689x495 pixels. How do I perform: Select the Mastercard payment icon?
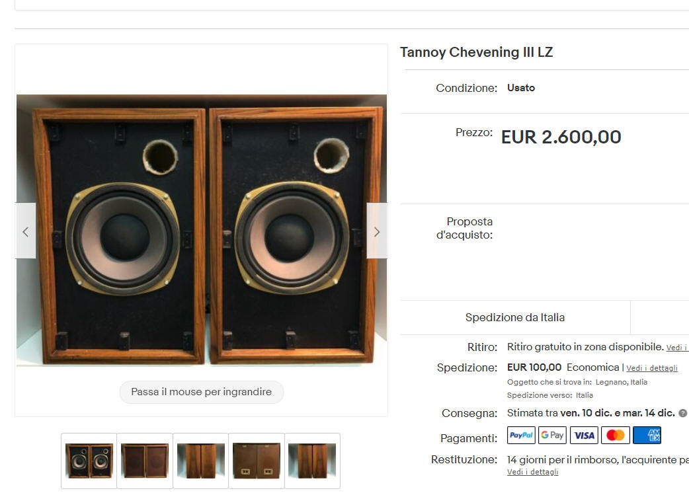[x=615, y=436]
